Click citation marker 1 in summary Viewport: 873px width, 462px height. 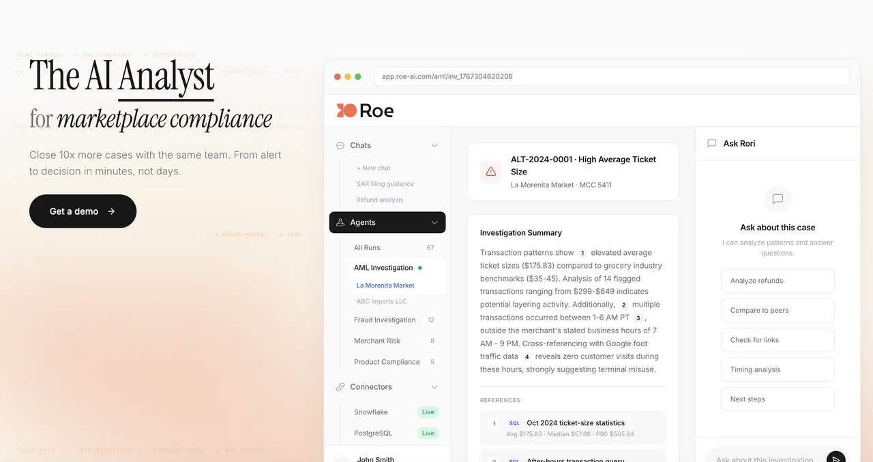[x=582, y=253]
